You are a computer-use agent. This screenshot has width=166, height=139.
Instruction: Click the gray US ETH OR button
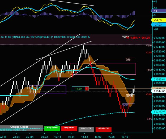[x=86, y=129]
